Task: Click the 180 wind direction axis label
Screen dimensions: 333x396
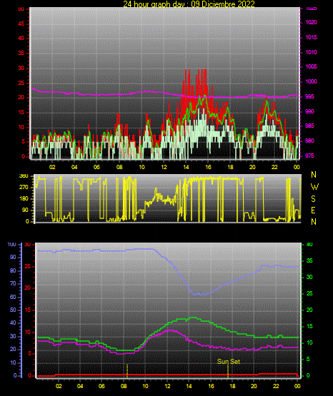Action: 24,199
